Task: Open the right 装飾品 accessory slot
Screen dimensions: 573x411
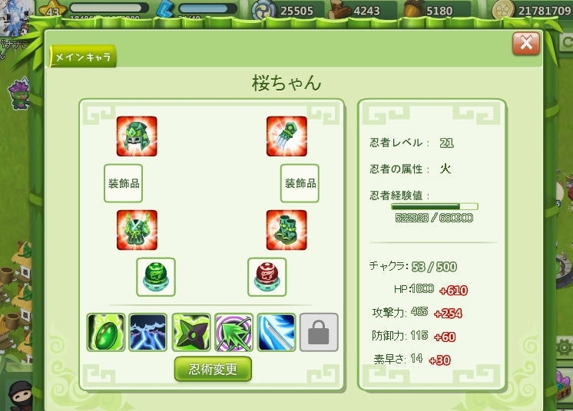Action: coord(300,183)
